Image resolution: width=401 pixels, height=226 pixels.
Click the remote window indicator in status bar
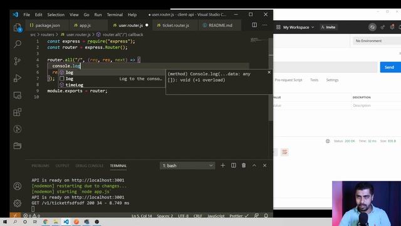pyautogui.click(x=15, y=215)
